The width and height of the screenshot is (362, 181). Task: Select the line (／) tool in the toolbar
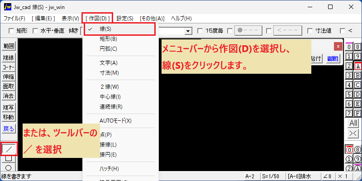(x=9, y=149)
